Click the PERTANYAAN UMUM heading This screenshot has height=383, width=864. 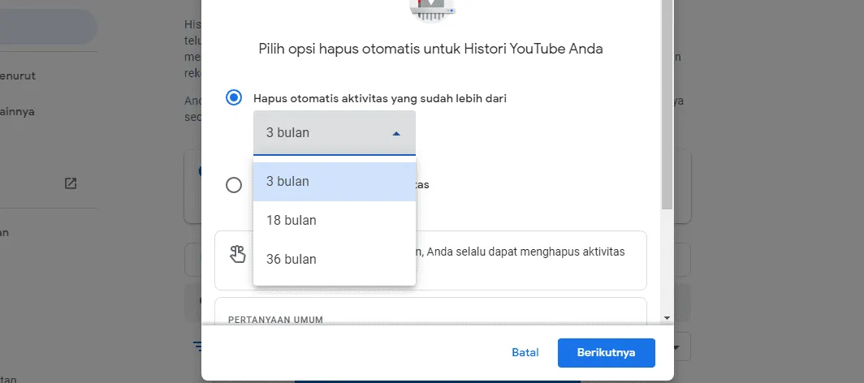point(275,319)
